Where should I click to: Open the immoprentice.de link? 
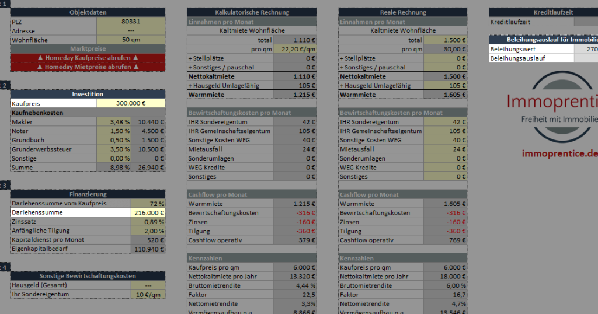coord(559,153)
